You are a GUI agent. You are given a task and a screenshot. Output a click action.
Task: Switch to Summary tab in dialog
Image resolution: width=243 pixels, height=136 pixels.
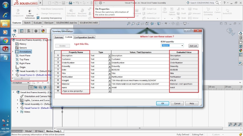[59, 37]
